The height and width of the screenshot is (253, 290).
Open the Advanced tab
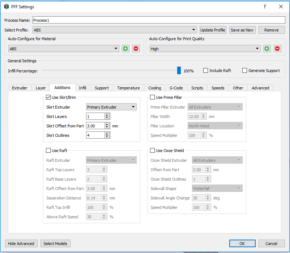(260, 88)
